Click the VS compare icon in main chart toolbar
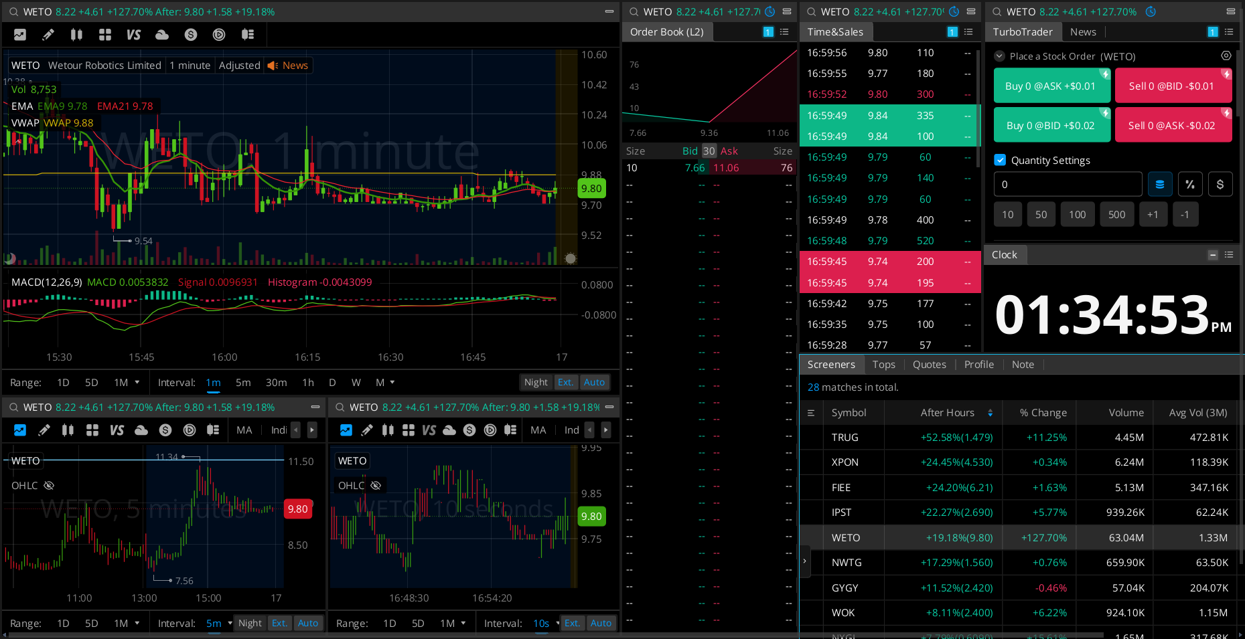This screenshot has width=1245, height=639. [134, 35]
